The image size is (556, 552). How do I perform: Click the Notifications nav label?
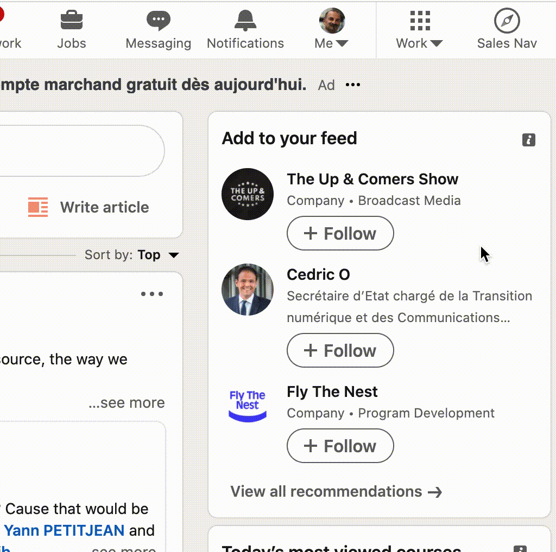245,43
